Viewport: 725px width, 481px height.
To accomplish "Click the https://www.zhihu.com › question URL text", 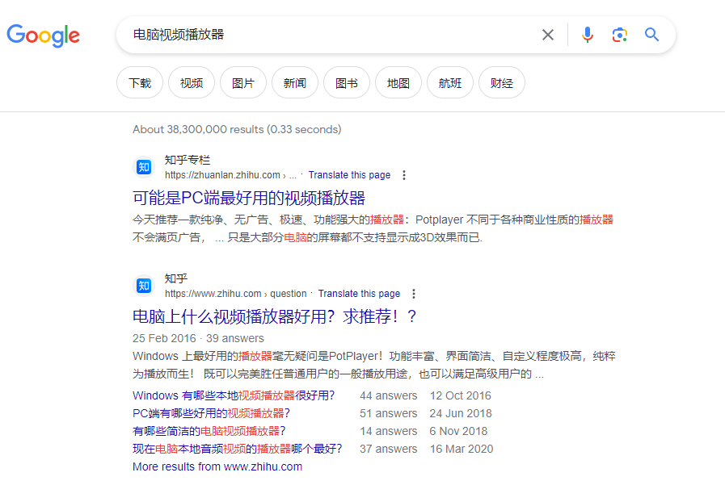I will (236, 294).
